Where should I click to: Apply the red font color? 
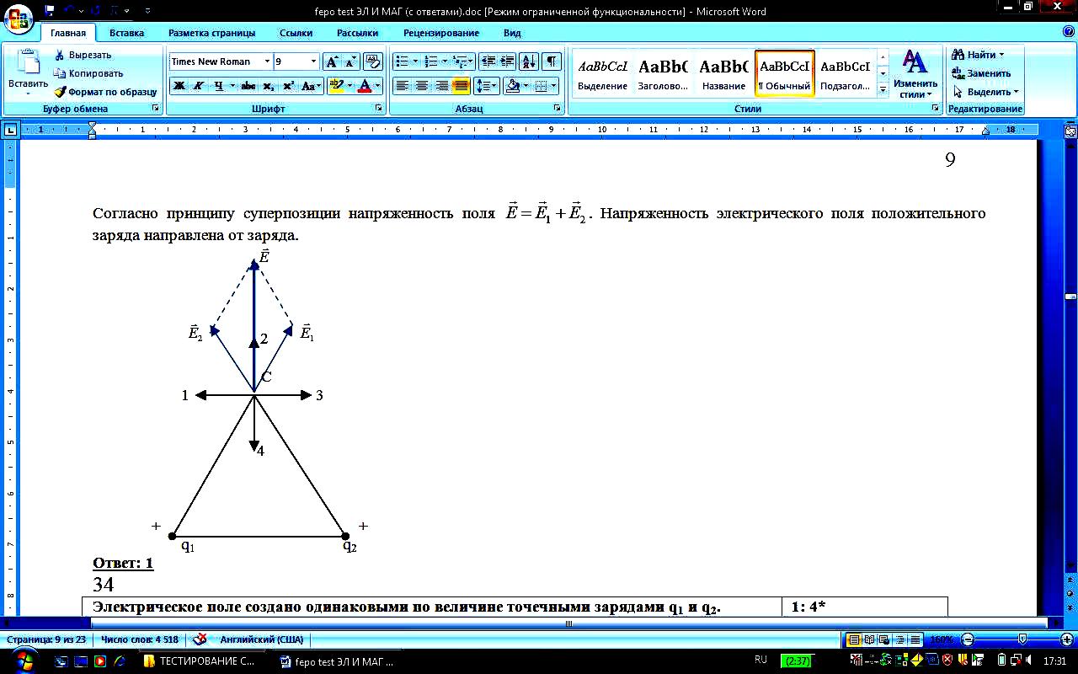click(364, 86)
